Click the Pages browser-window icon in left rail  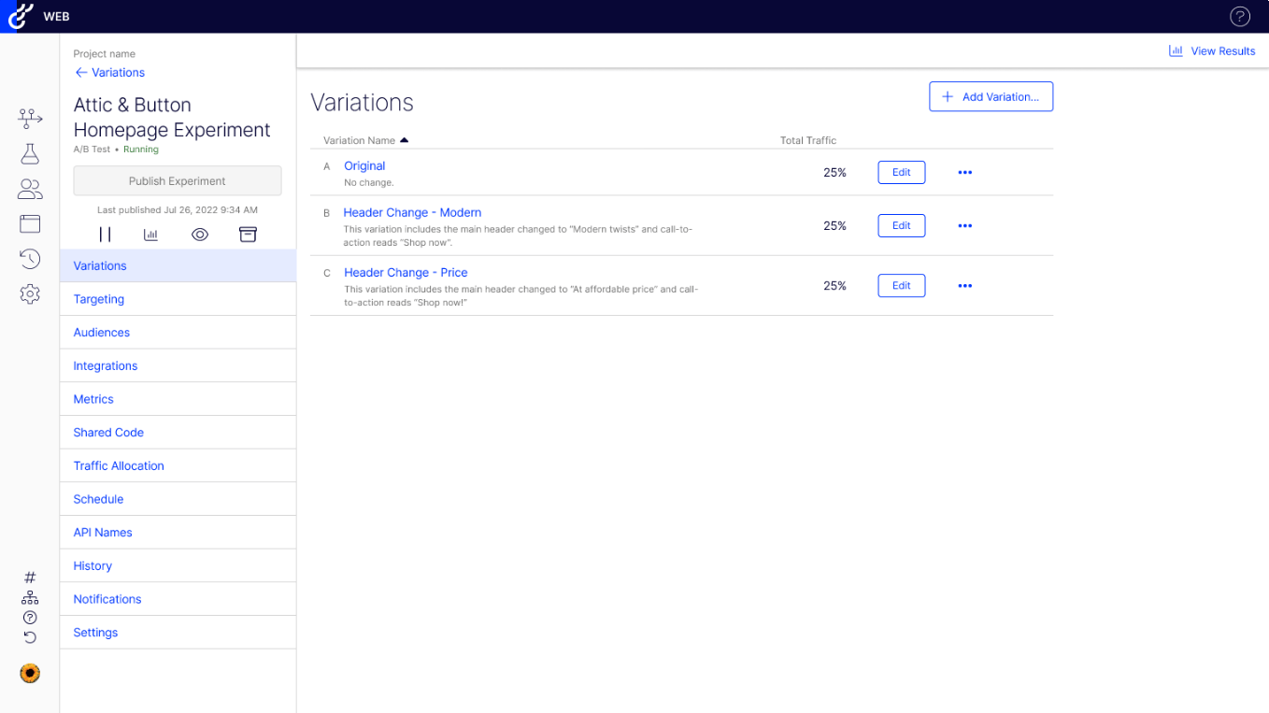[29, 223]
